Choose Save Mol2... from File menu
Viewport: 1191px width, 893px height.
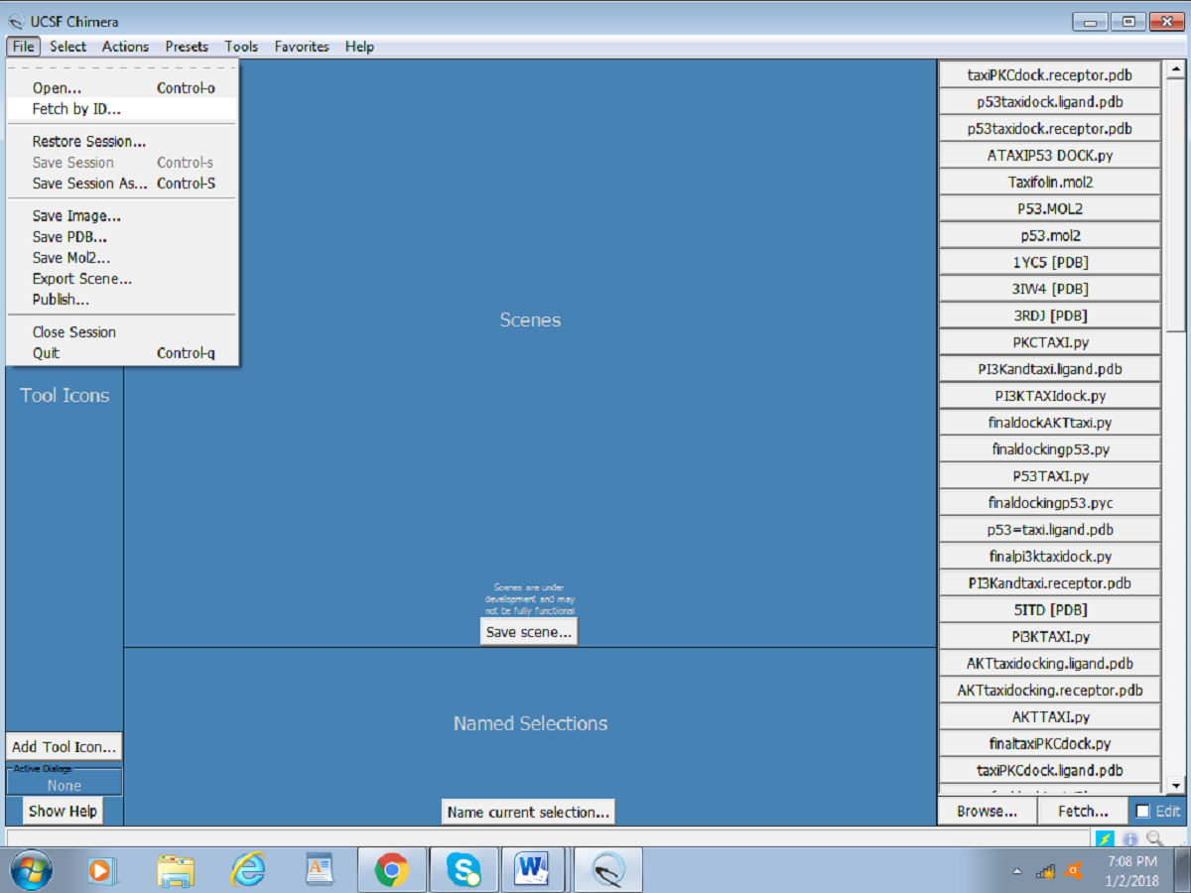[x=122, y=257]
